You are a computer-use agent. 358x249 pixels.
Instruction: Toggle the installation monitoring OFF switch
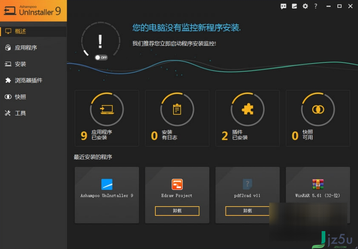coord(101,57)
